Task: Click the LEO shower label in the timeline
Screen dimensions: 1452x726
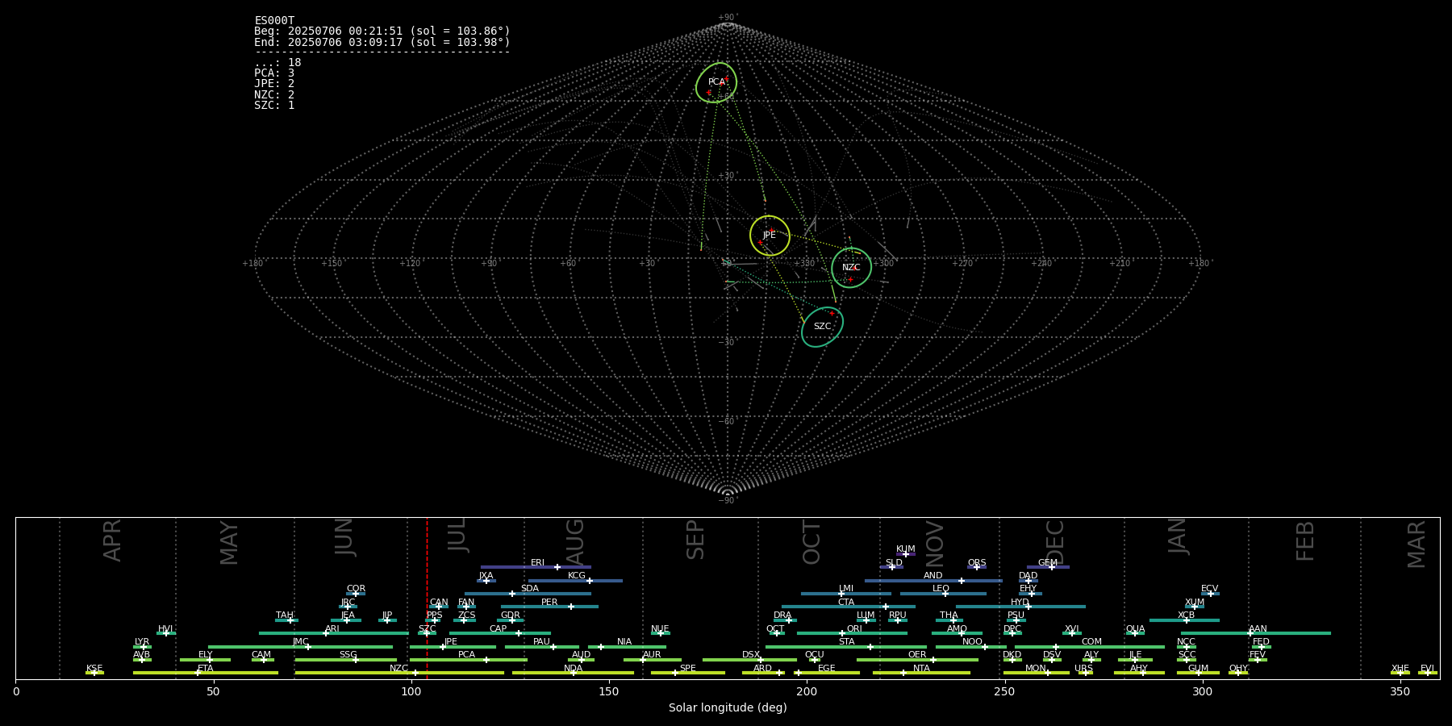Action: [941, 588]
